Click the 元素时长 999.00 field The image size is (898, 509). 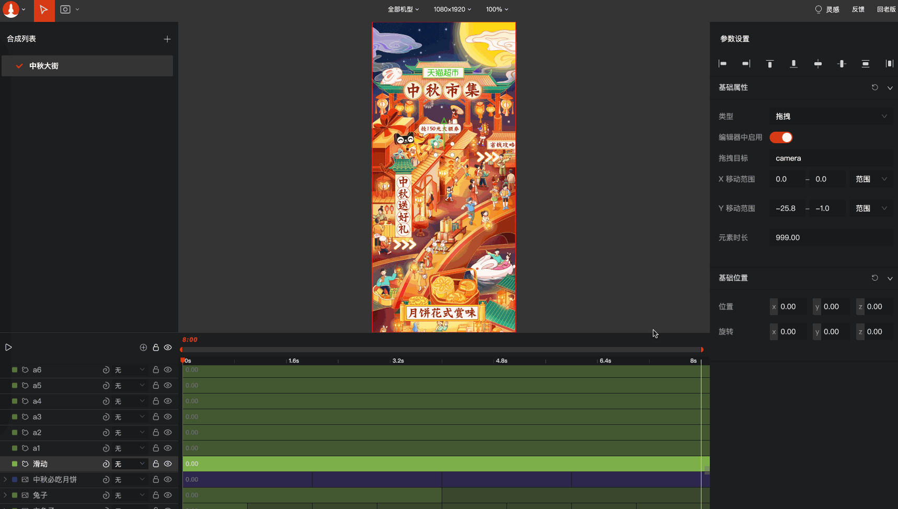831,238
